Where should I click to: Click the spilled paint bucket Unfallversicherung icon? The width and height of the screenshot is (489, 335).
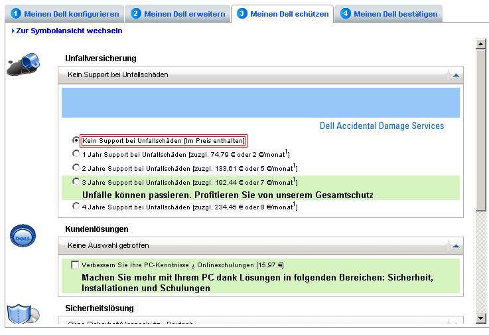pyautogui.click(x=23, y=64)
